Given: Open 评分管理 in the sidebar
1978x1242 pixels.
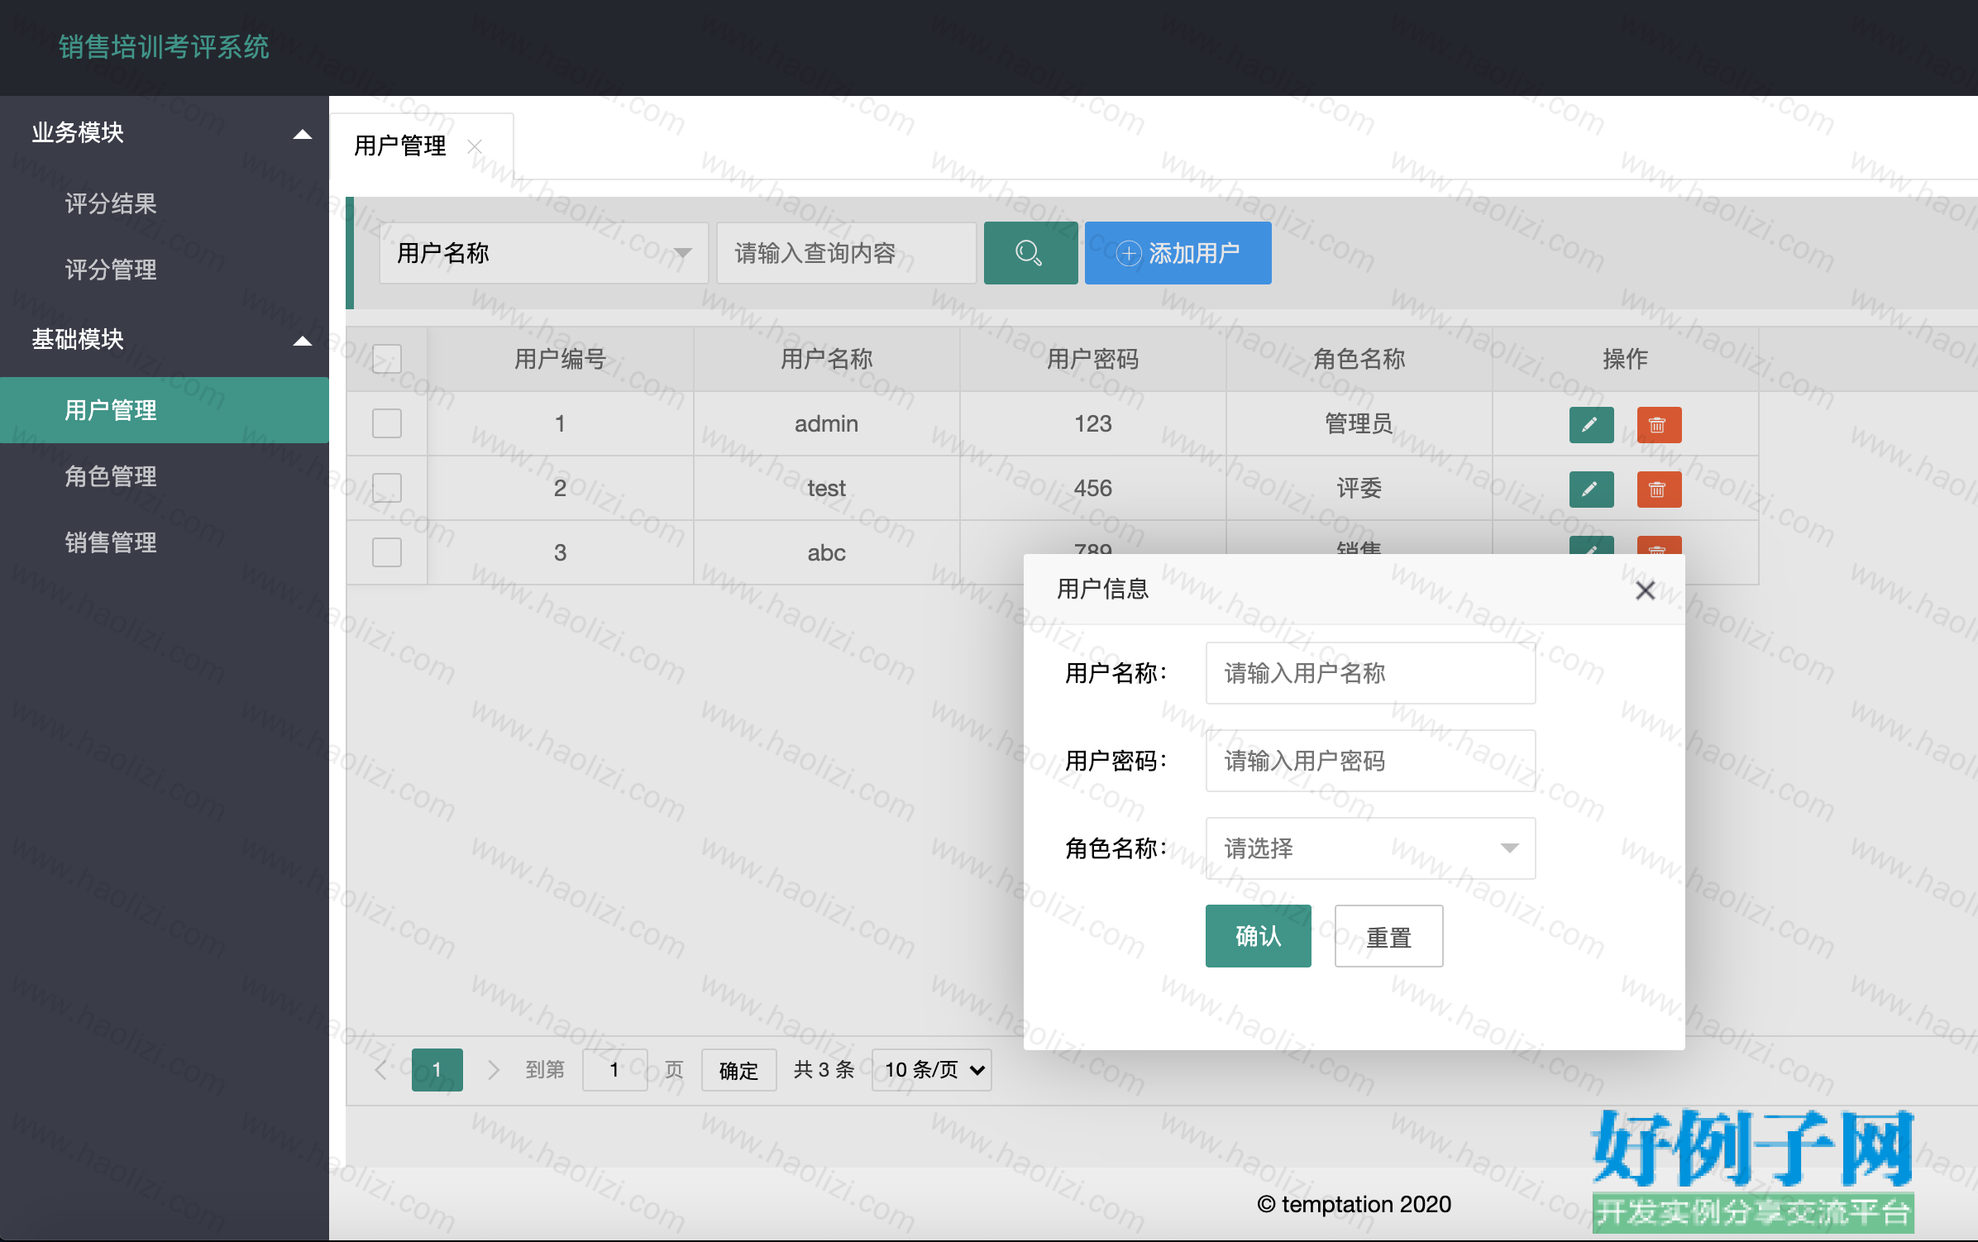Looking at the screenshot, I should click(165, 270).
